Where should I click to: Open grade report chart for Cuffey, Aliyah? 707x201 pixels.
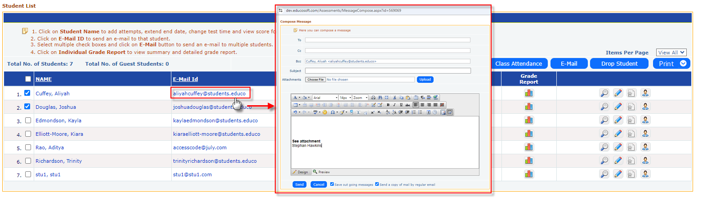coord(528,93)
